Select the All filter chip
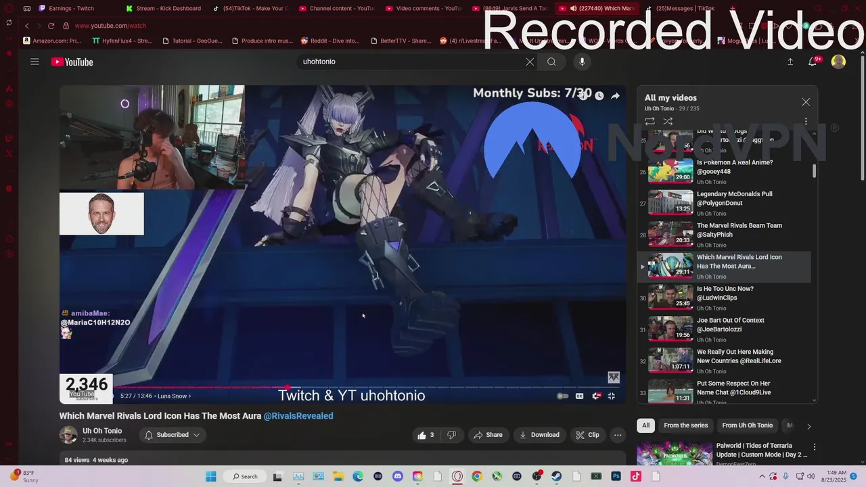This screenshot has width=866, height=487. pyautogui.click(x=646, y=425)
